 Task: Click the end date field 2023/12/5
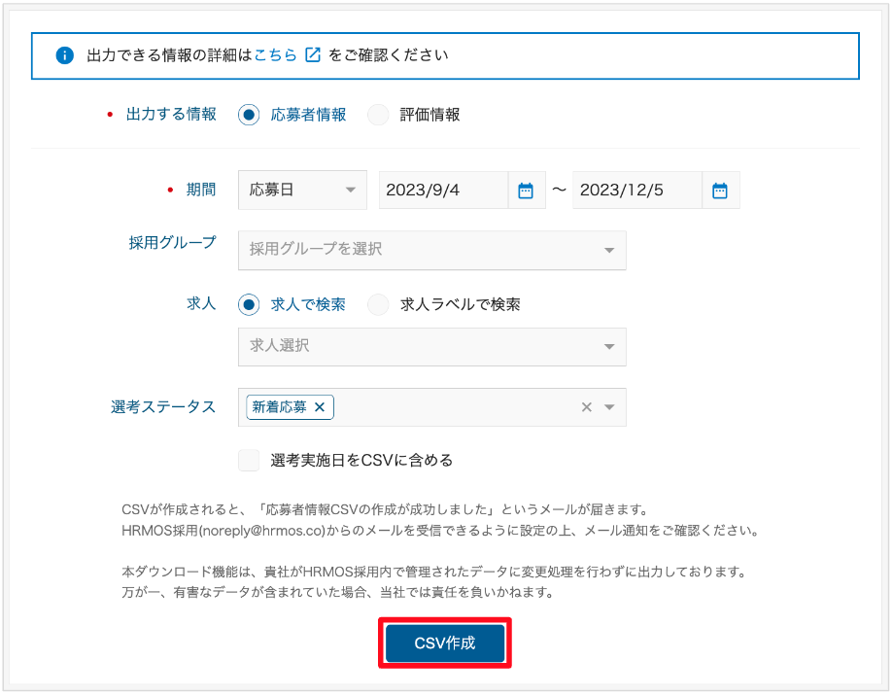(636, 191)
